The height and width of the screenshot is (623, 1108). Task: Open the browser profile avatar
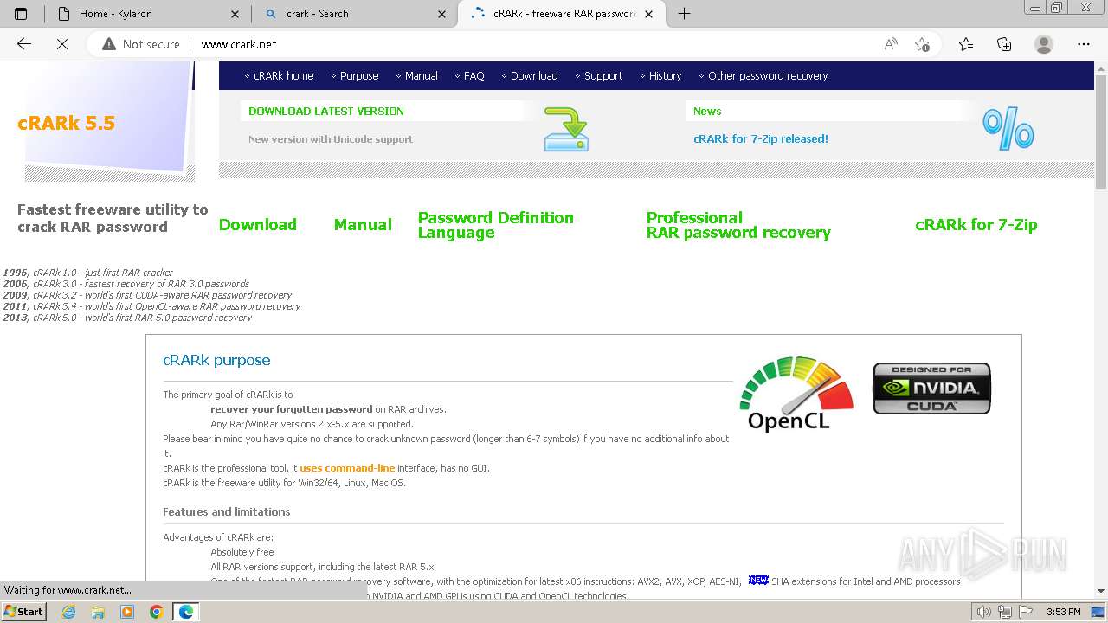coord(1044,44)
